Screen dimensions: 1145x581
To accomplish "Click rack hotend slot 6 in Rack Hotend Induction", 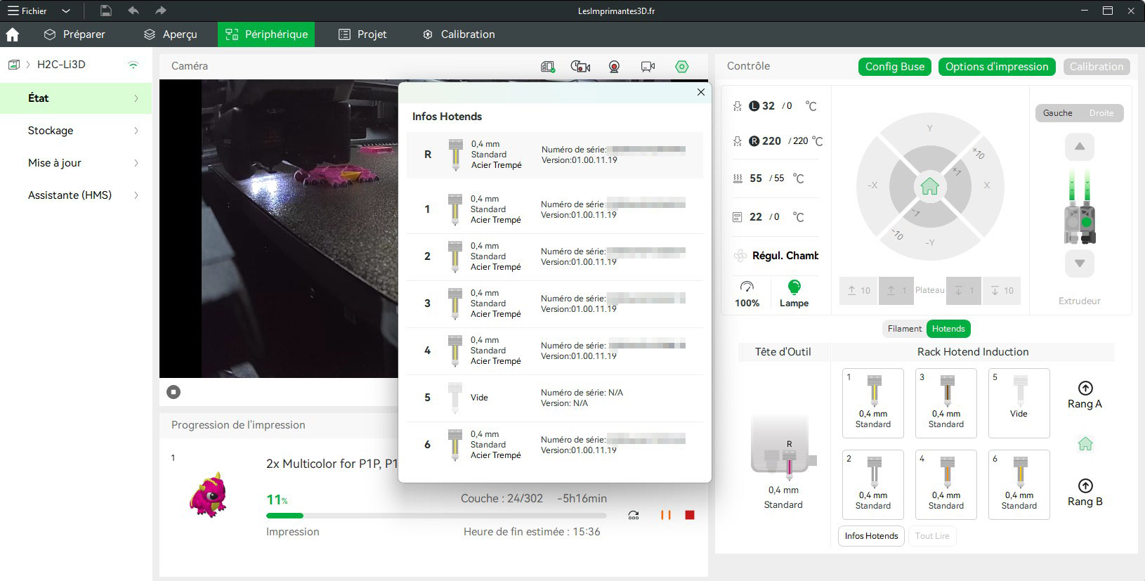I will tap(1019, 485).
